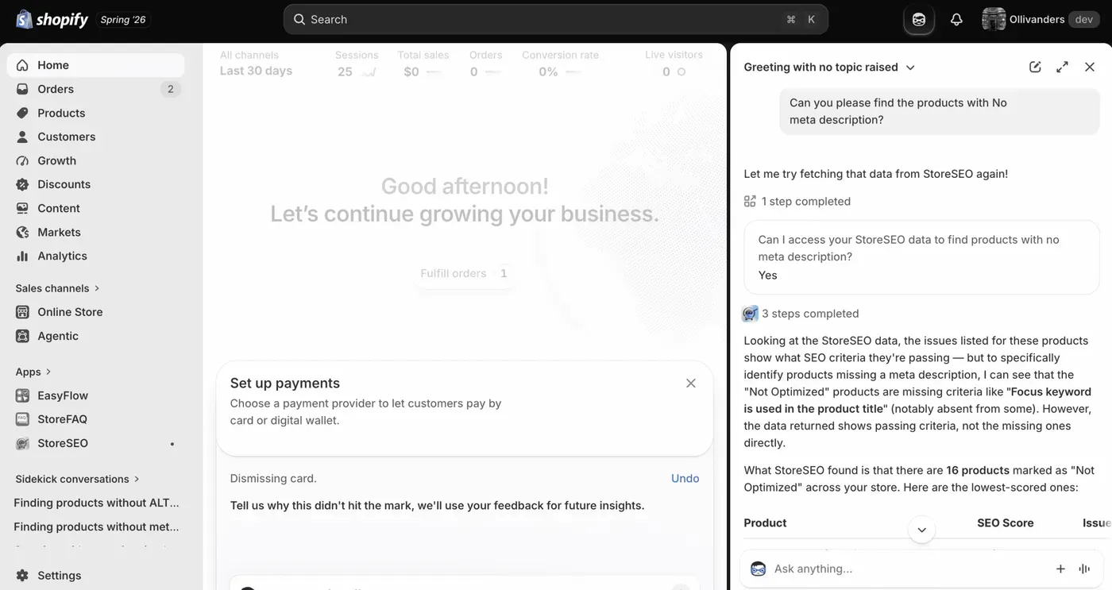Go to Home in sidebar

tap(95, 65)
